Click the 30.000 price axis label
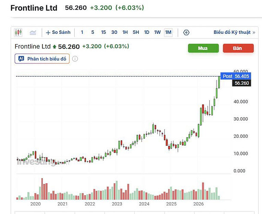This screenshot has width=262, height=214. point(241,119)
